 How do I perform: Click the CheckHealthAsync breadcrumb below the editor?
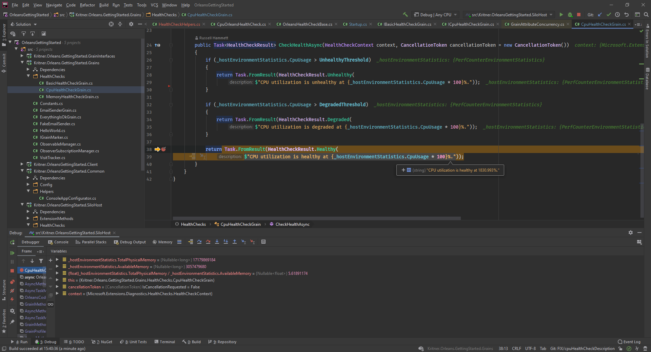click(292, 224)
